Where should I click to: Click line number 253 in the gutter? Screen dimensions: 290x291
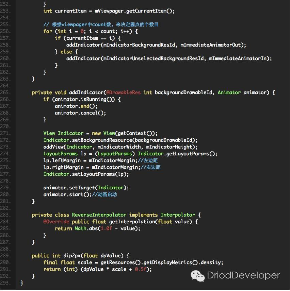(5, 11)
